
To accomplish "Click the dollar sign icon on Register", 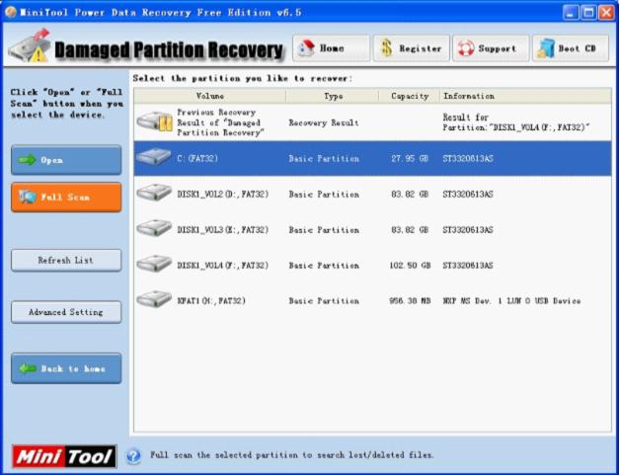I will [x=386, y=48].
